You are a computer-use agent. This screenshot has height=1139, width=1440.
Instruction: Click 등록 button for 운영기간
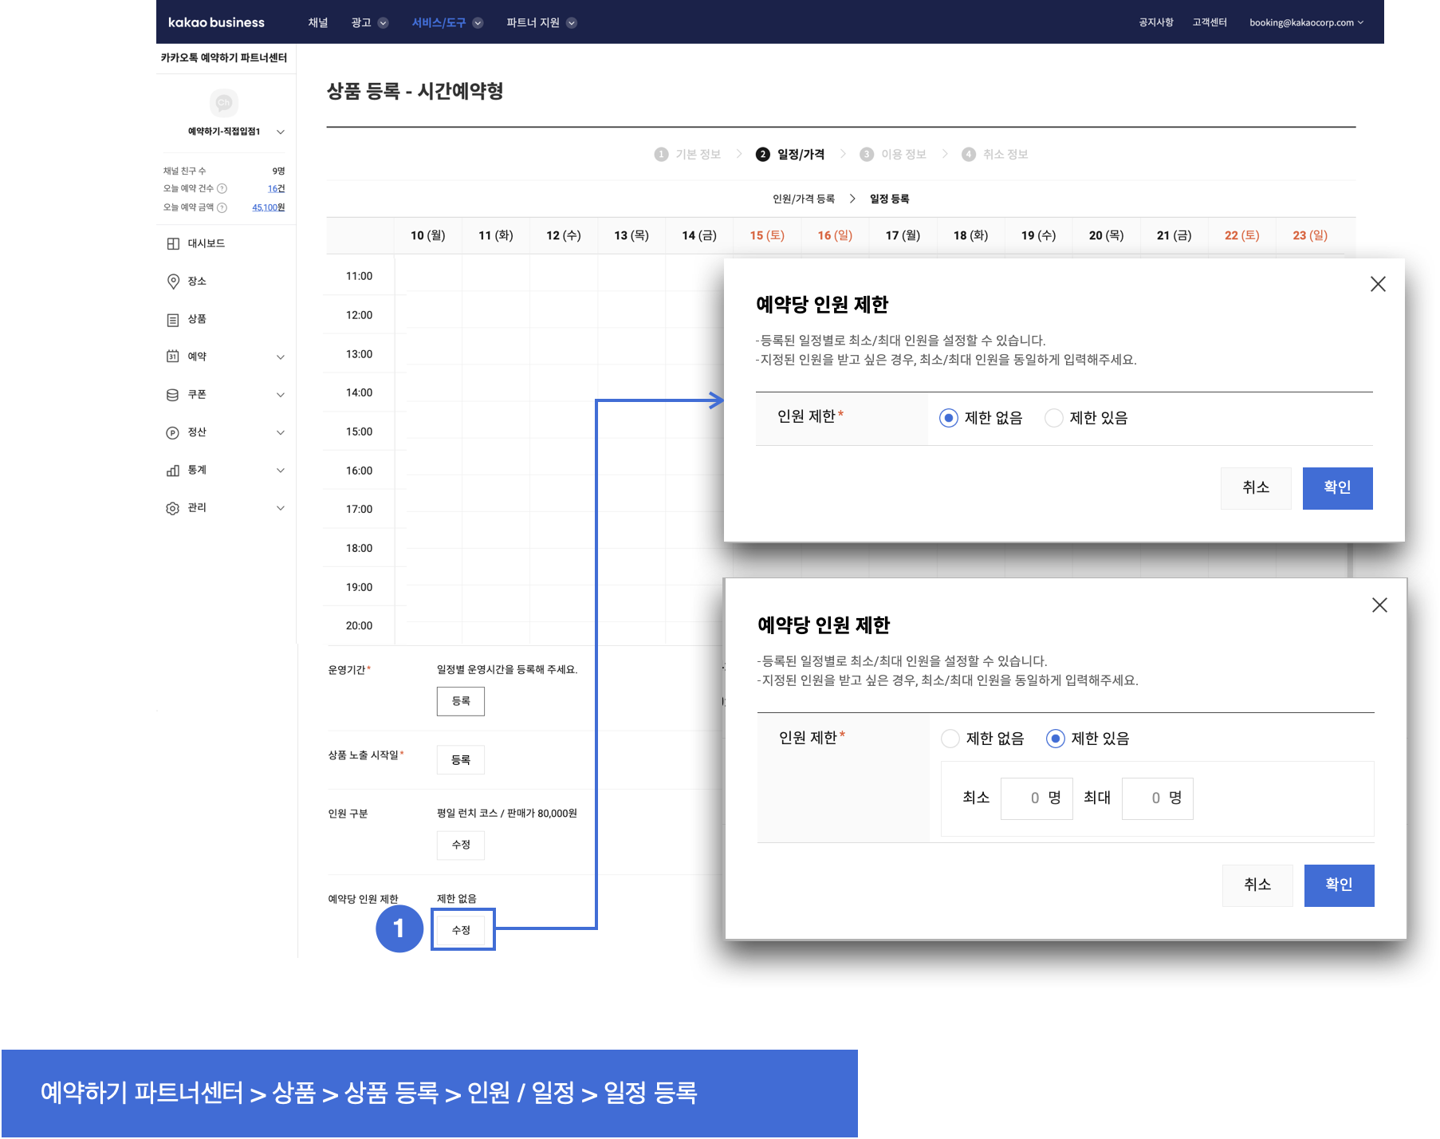click(x=461, y=701)
